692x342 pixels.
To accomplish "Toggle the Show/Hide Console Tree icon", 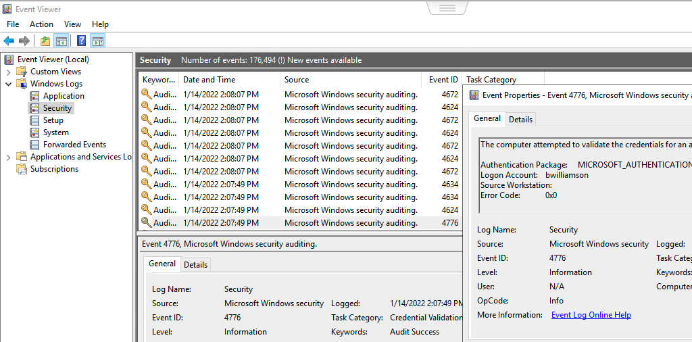I will click(61, 41).
